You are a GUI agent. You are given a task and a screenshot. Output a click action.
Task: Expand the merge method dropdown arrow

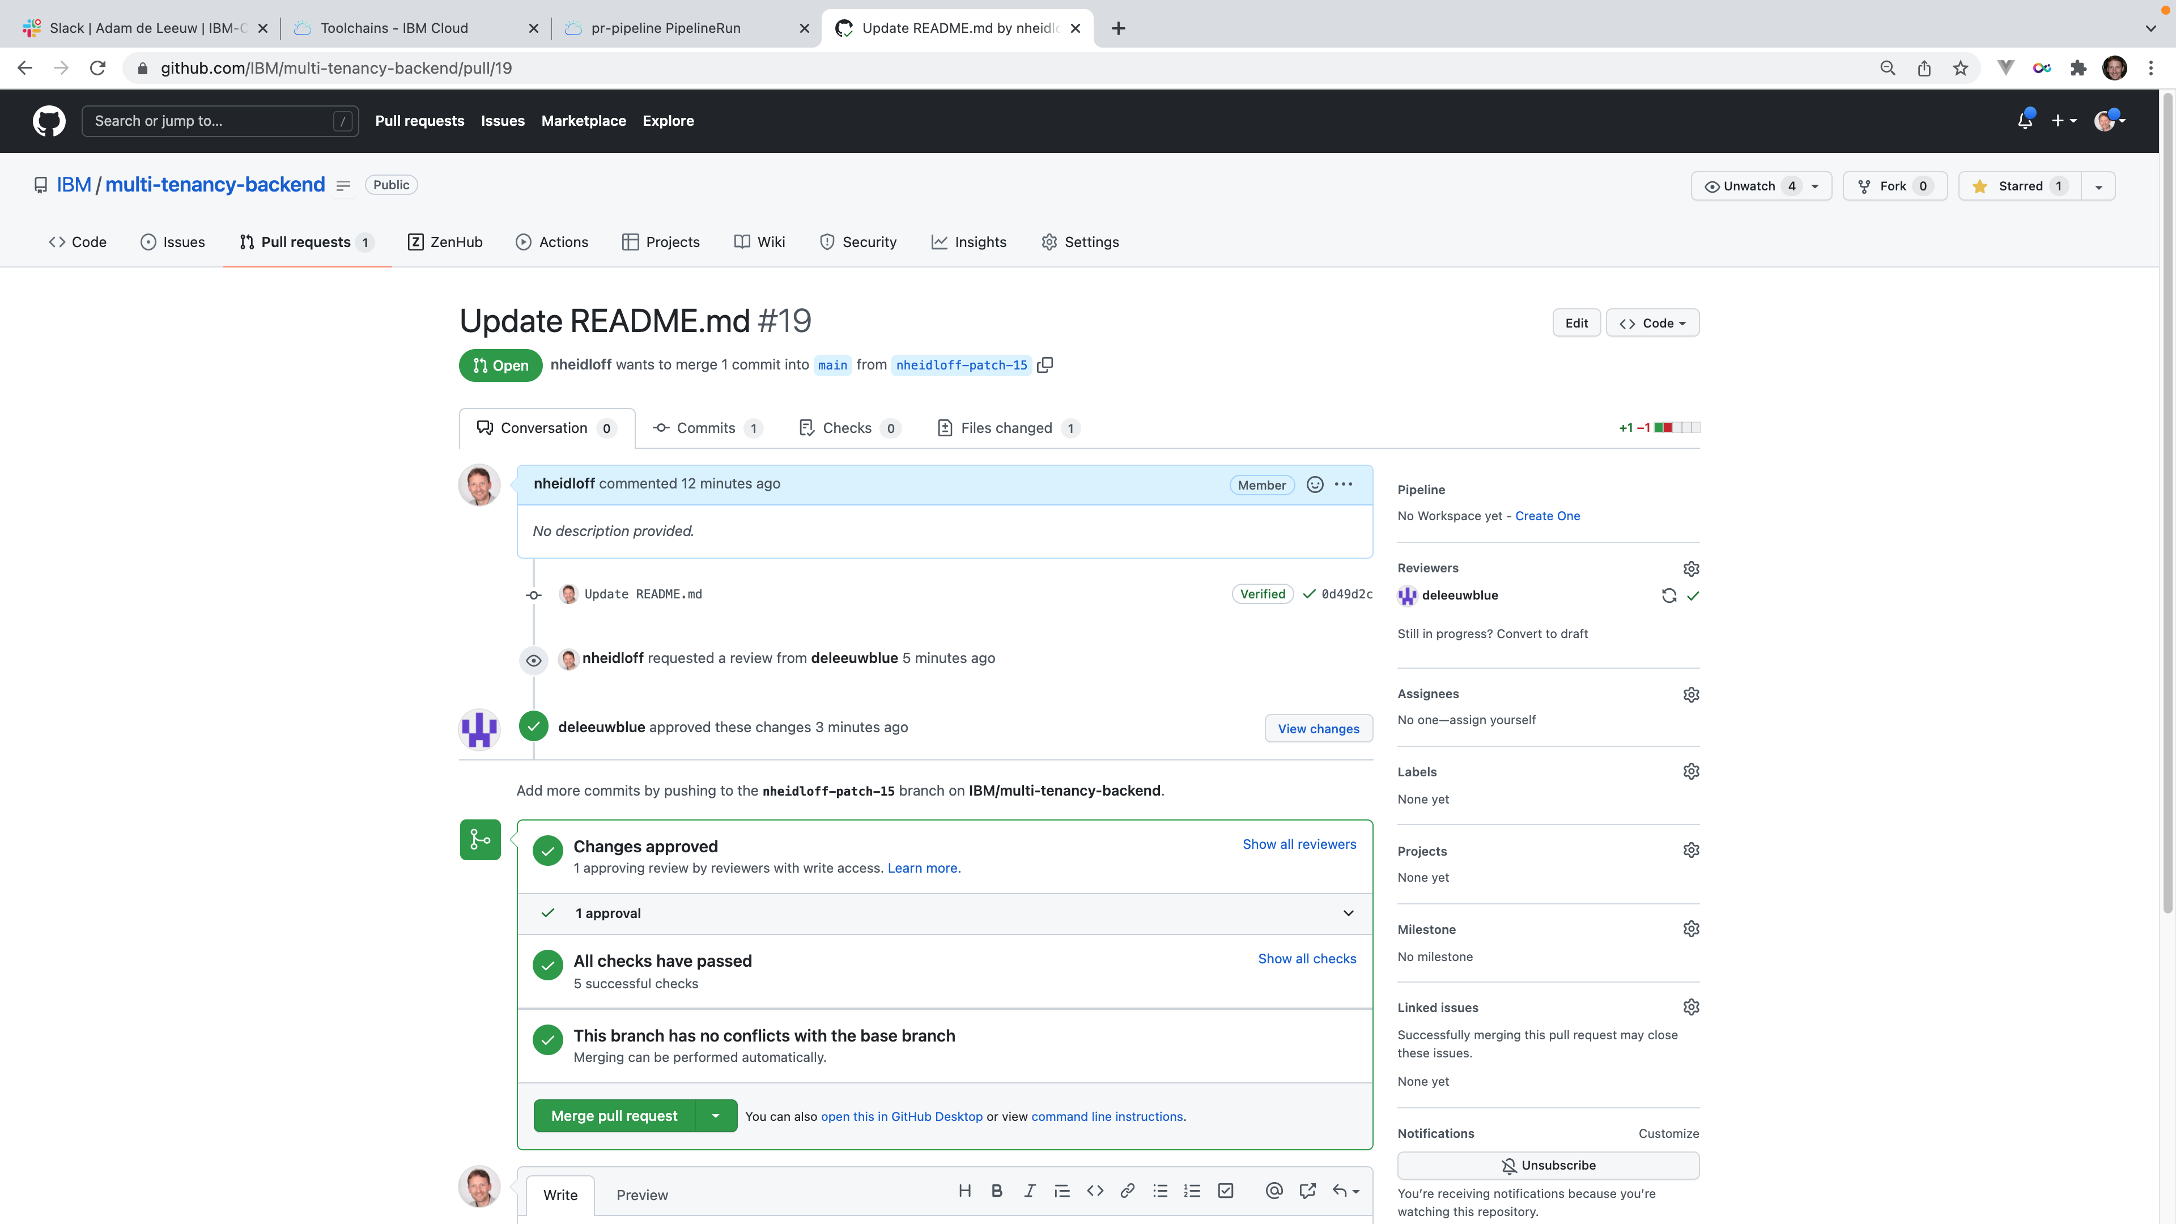coord(716,1116)
